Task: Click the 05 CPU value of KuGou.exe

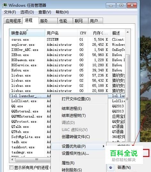Action: coord(81,70)
